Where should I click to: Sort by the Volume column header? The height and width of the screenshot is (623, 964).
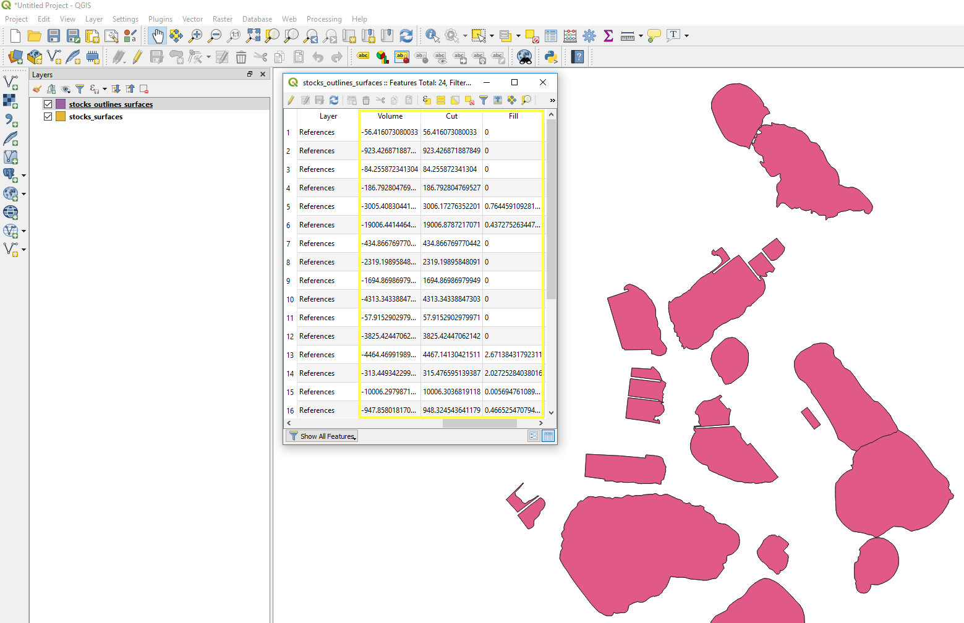pos(390,116)
